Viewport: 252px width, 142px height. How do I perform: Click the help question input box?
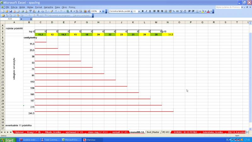[229, 7]
